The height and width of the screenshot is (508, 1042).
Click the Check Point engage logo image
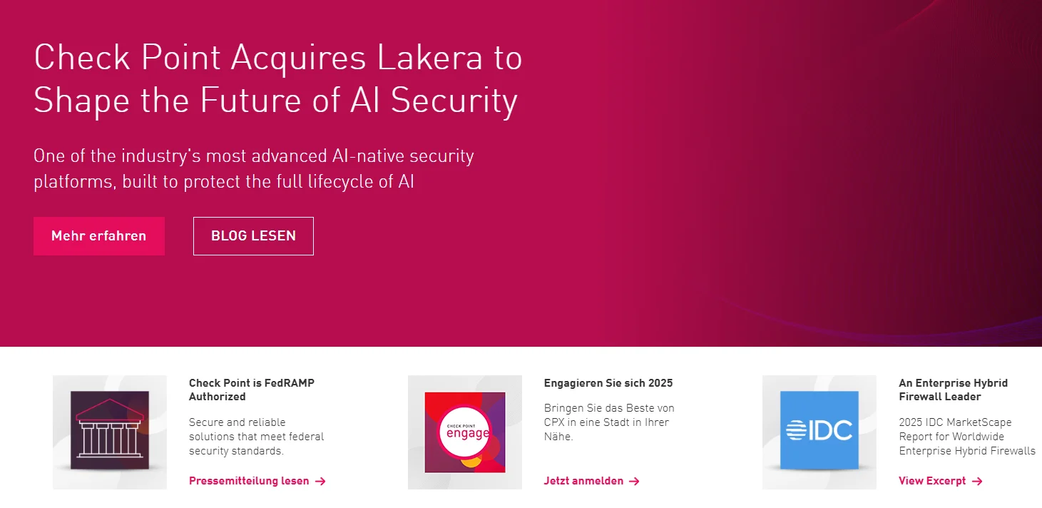pos(465,432)
